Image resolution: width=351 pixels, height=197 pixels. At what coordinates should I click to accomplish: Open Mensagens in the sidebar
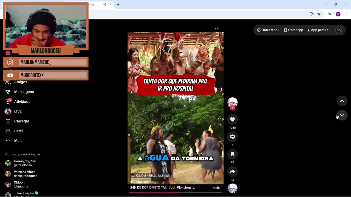(20, 92)
